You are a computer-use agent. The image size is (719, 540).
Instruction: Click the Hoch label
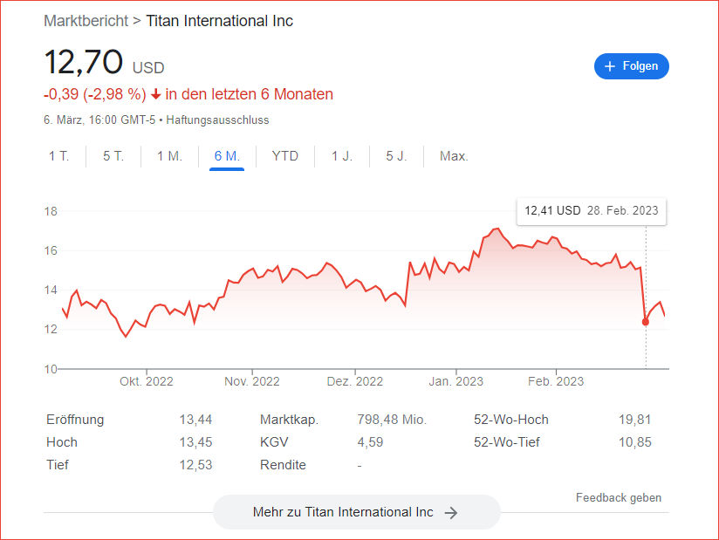tap(62, 442)
